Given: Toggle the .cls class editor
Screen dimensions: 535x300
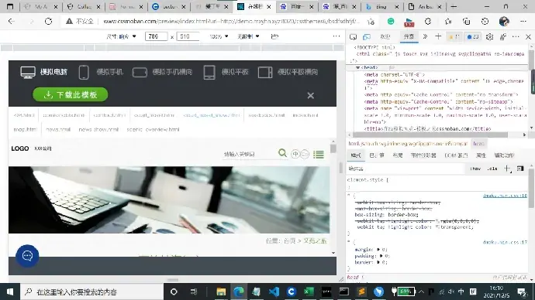Looking at the screenshot, I should click(492, 169).
